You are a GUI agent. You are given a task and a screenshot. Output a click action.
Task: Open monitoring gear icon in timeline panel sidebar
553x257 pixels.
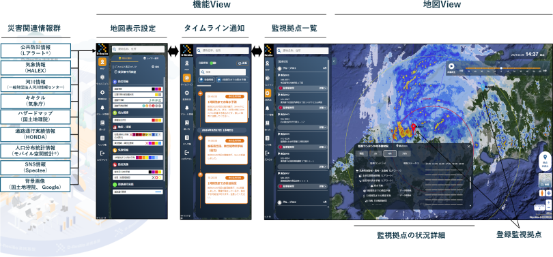coord(186,93)
